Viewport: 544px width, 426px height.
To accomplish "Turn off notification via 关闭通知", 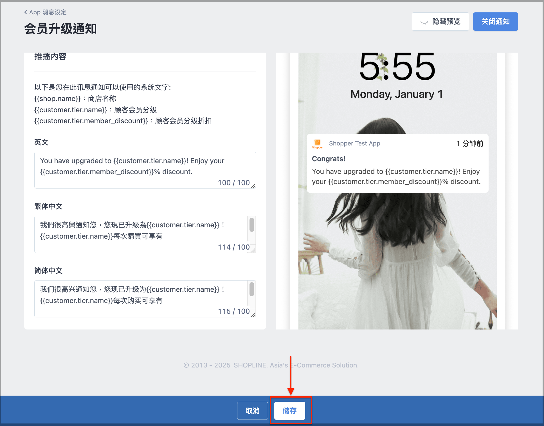I will click(495, 22).
